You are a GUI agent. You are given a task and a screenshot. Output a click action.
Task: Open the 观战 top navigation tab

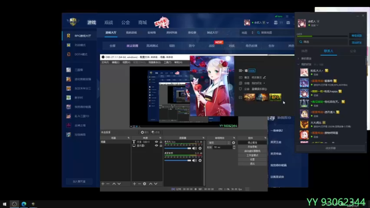pyautogui.click(x=109, y=22)
